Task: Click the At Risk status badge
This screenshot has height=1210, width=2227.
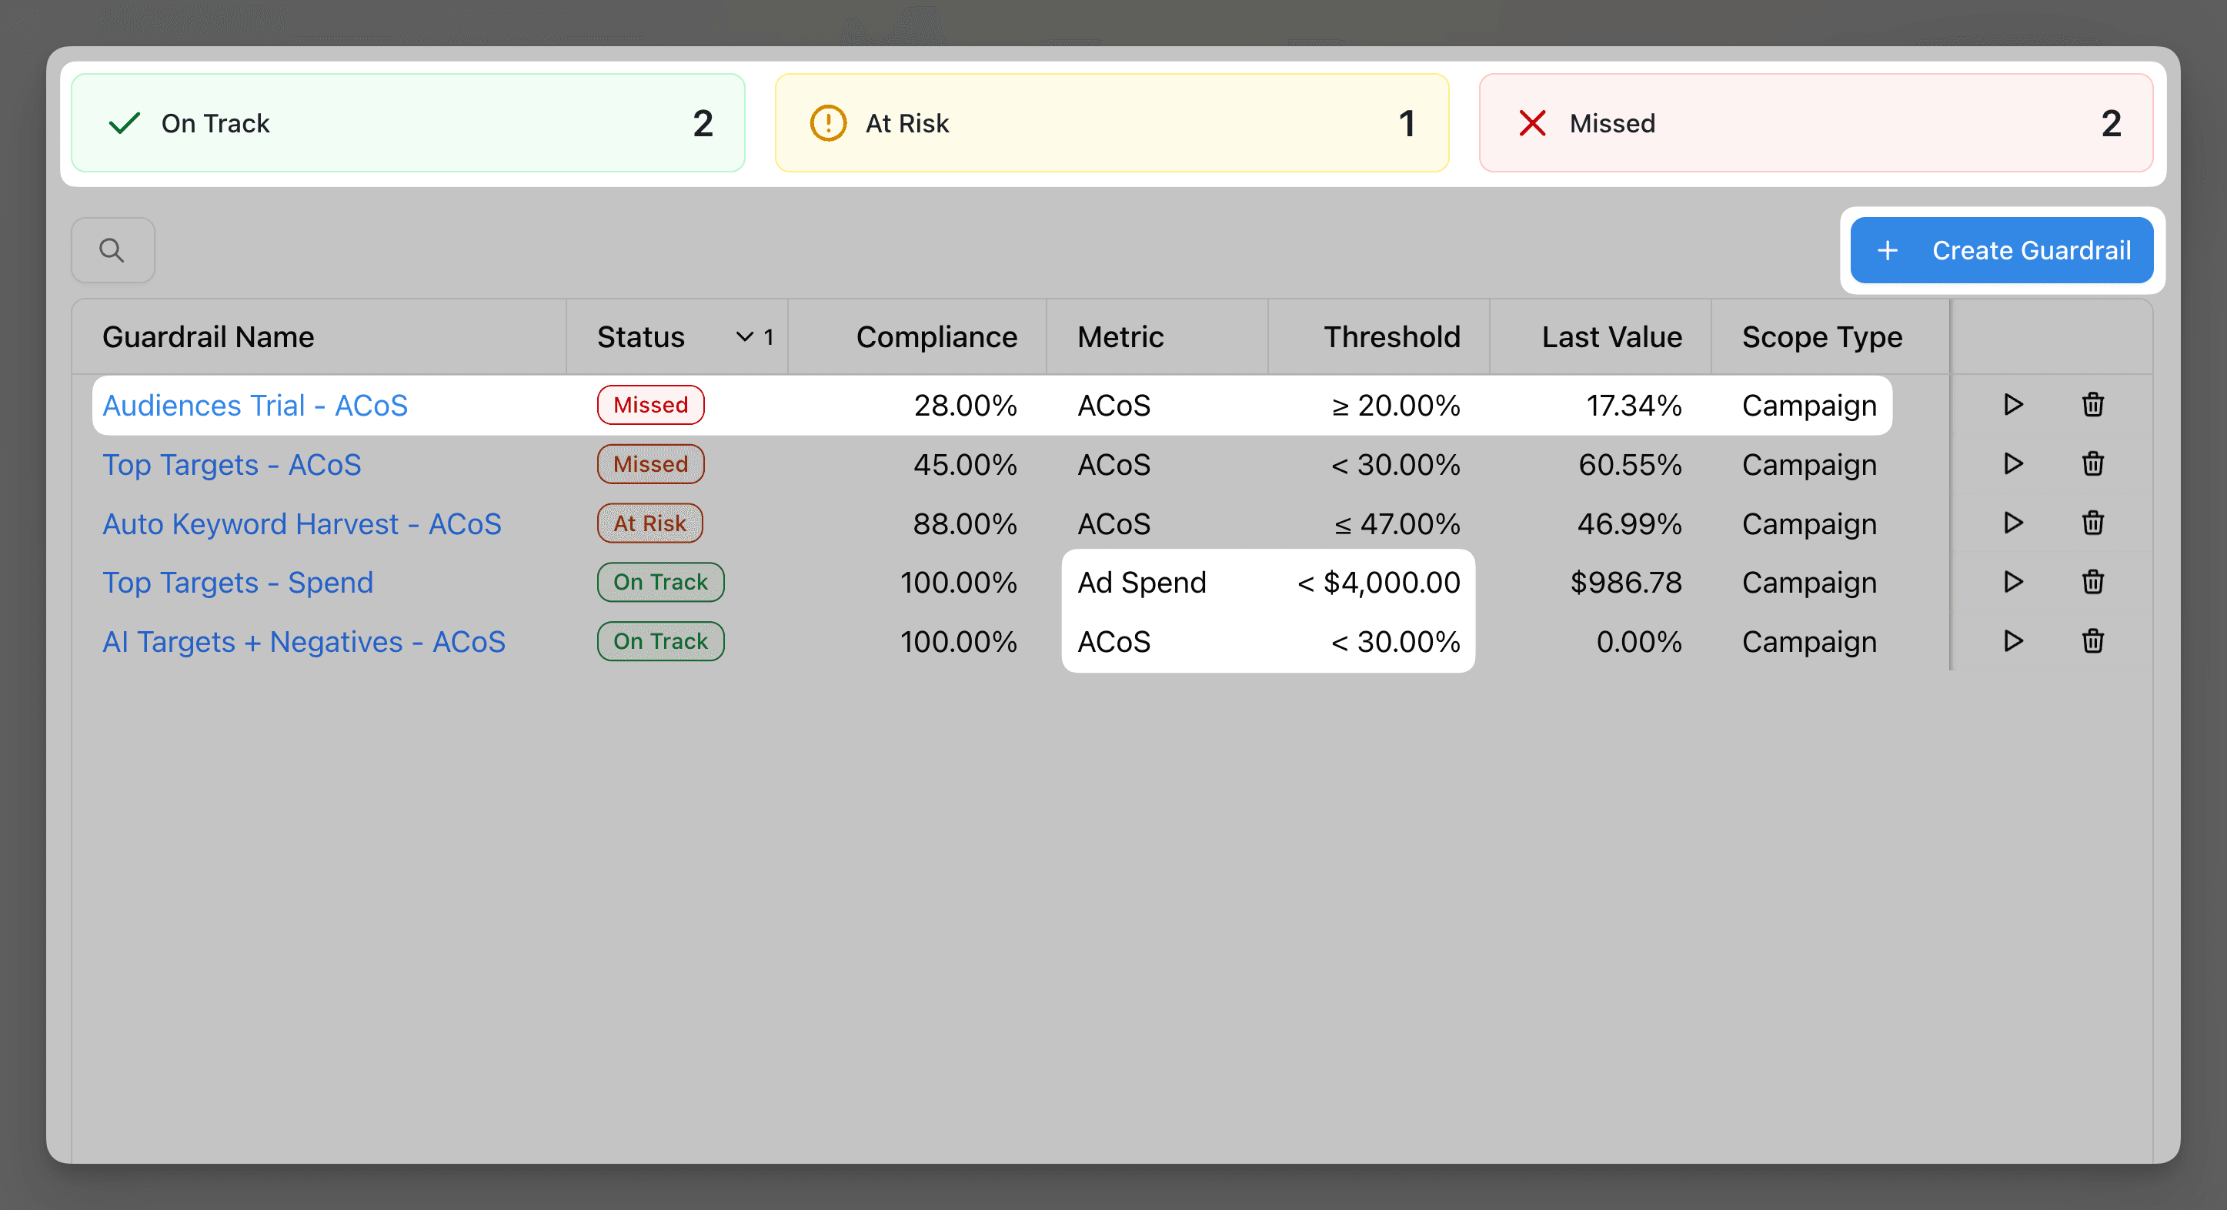Action: [649, 523]
